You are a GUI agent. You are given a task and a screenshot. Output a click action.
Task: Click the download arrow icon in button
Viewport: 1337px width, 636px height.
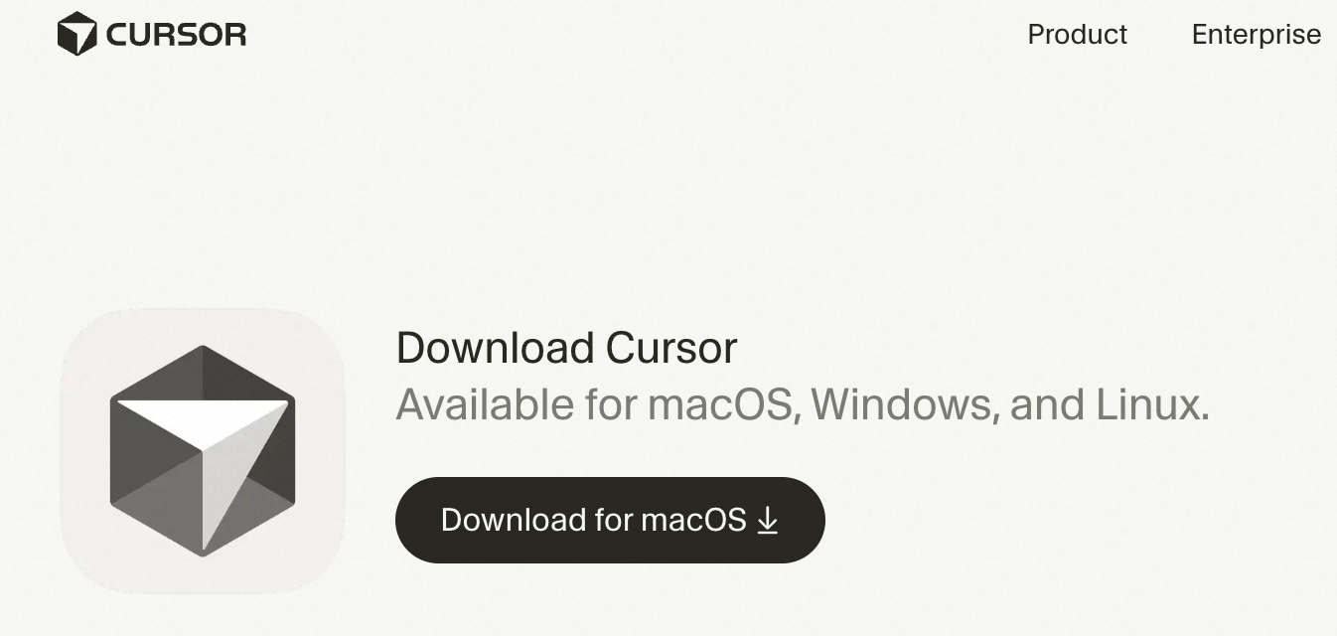point(767,520)
